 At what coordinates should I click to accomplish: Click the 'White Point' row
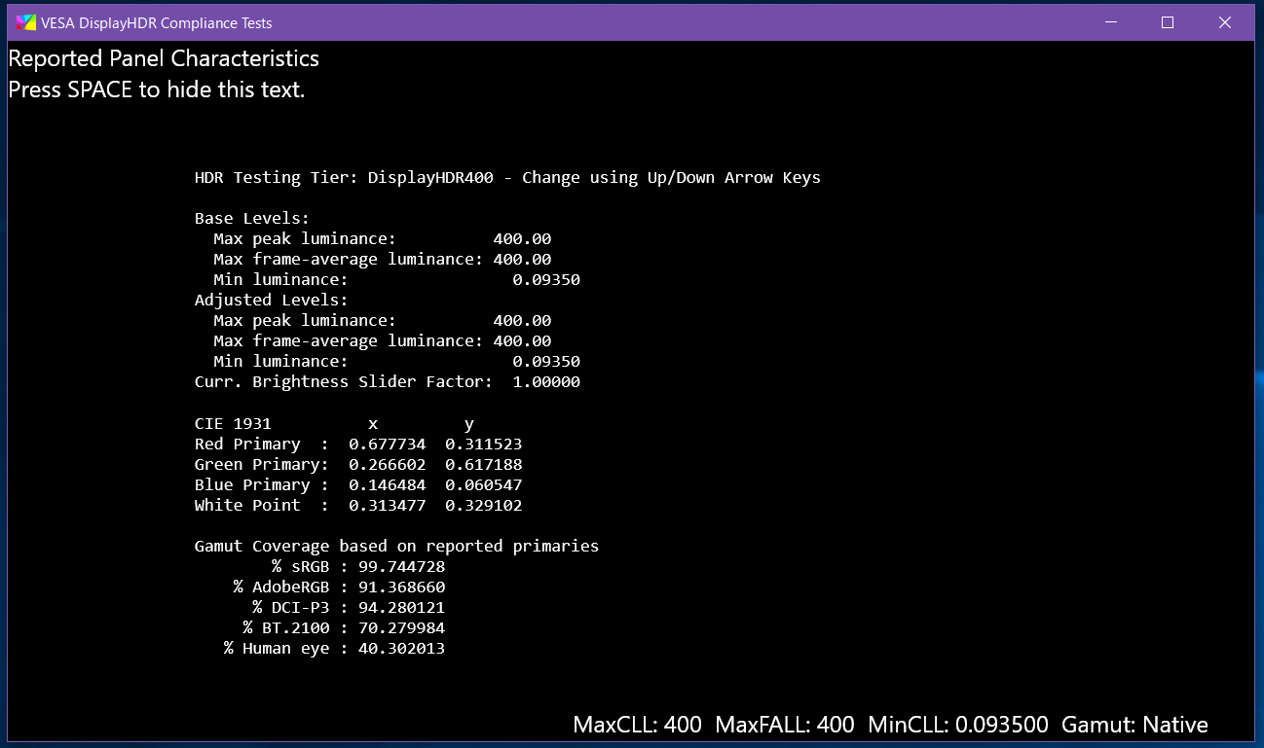point(358,506)
